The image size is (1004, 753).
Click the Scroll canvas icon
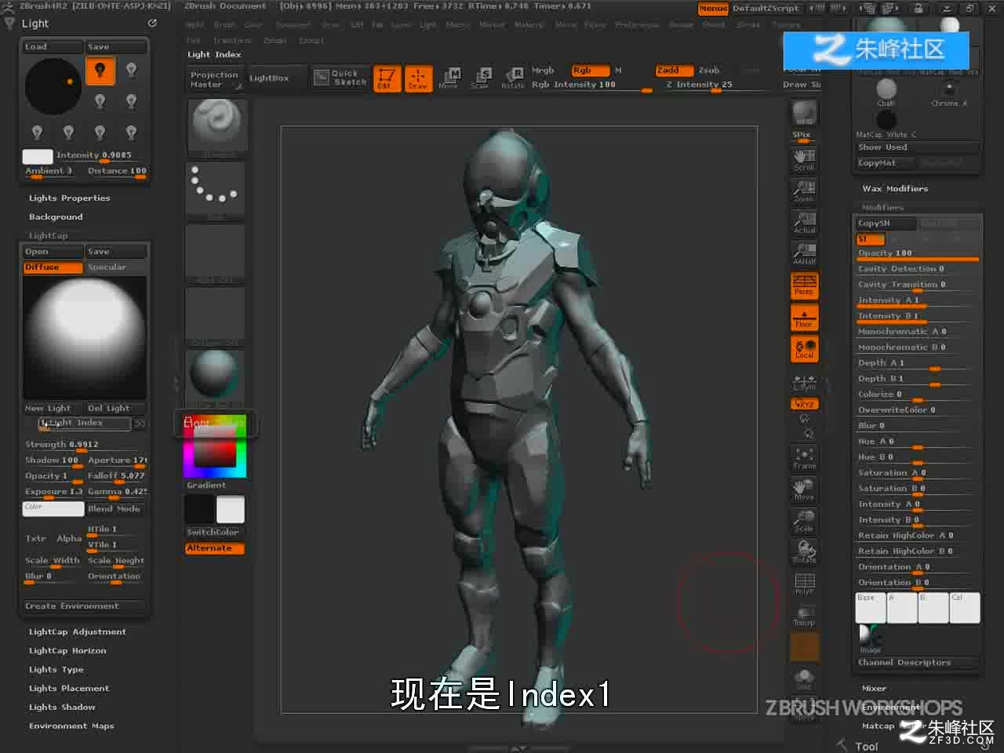[804, 159]
